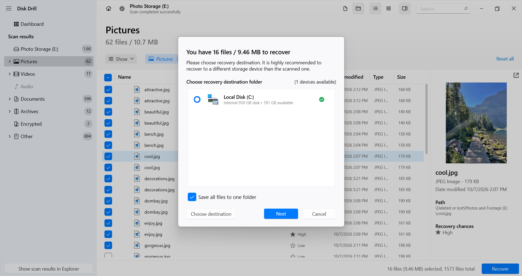Select the Local Disk (C:) radio button
Screen dimensions: 522x276
pos(197,100)
